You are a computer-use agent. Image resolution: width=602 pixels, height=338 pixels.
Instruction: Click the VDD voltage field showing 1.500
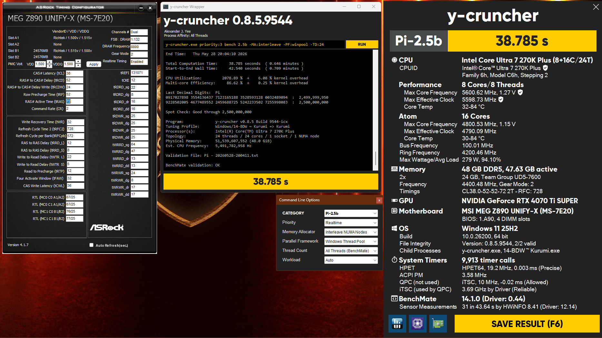coord(40,64)
